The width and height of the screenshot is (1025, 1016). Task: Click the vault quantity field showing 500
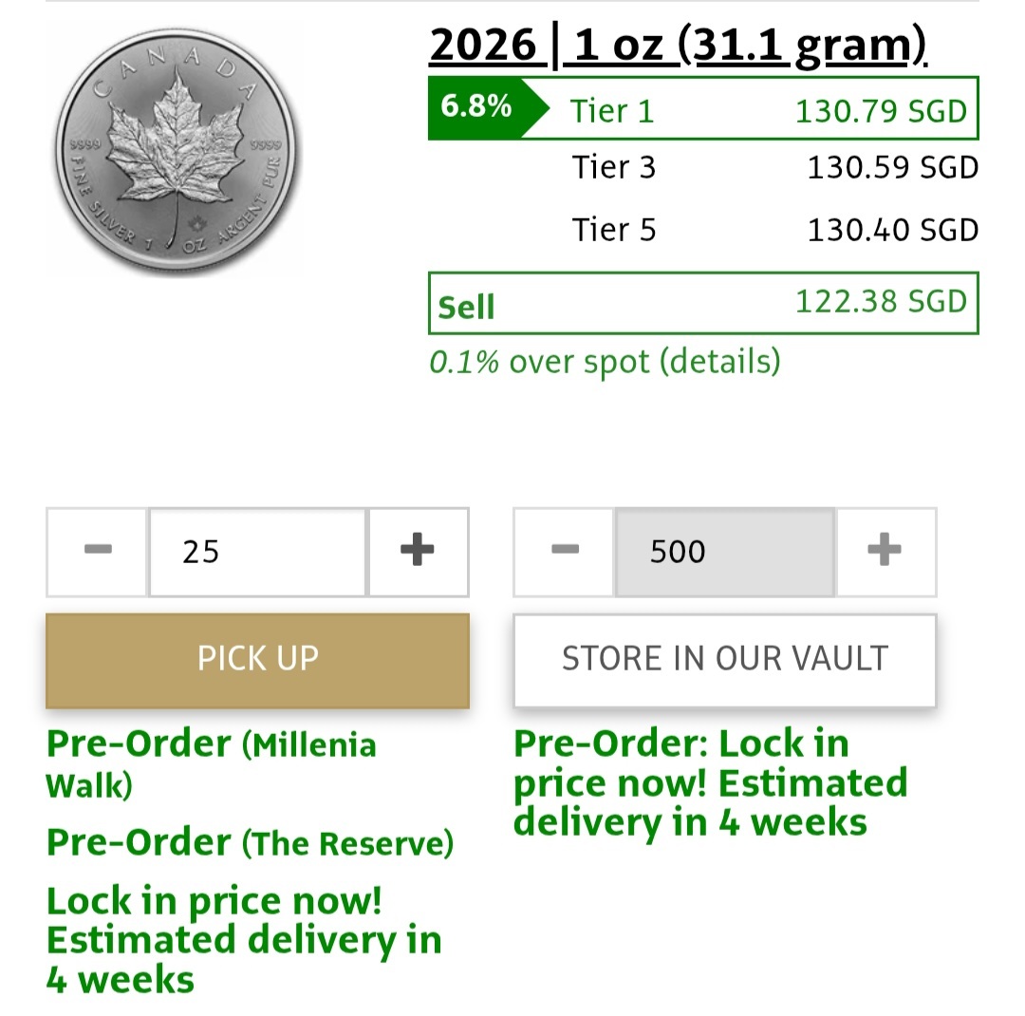pos(725,552)
